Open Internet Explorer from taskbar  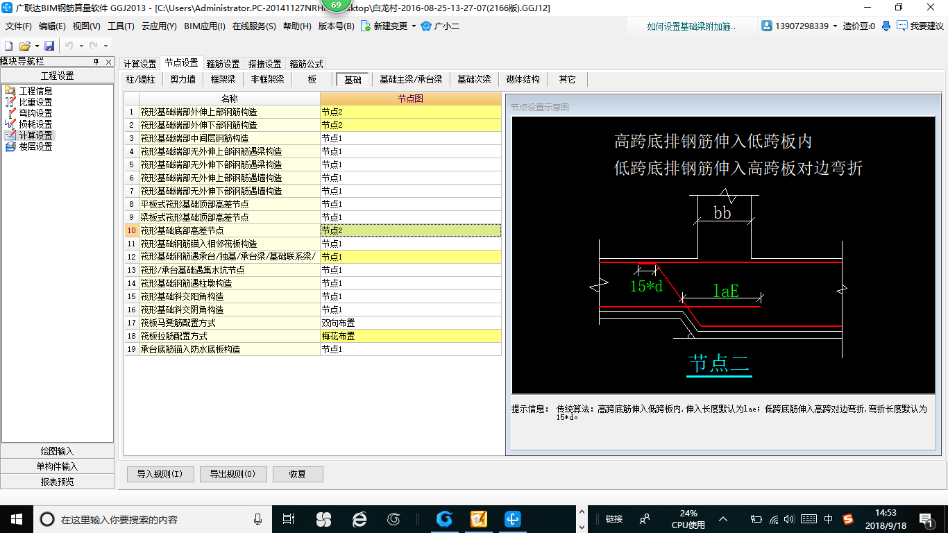click(359, 519)
